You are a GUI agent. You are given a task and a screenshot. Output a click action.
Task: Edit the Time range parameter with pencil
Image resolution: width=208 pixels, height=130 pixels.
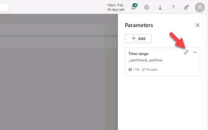pos(186,52)
